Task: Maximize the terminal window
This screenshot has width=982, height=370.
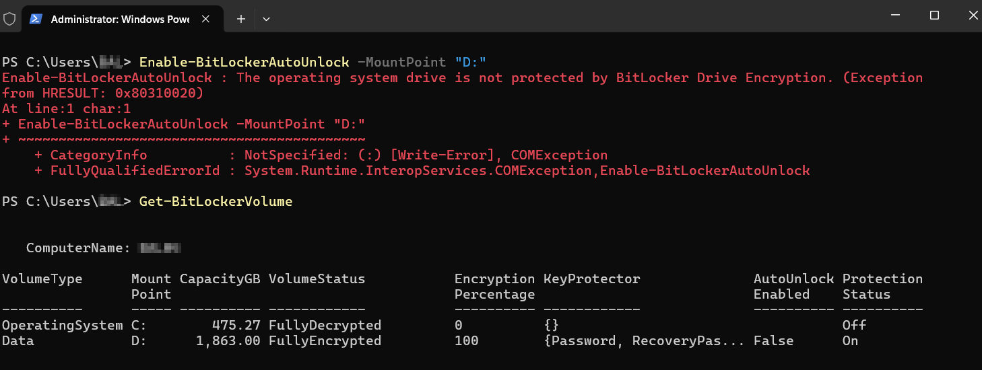Action: tap(934, 15)
